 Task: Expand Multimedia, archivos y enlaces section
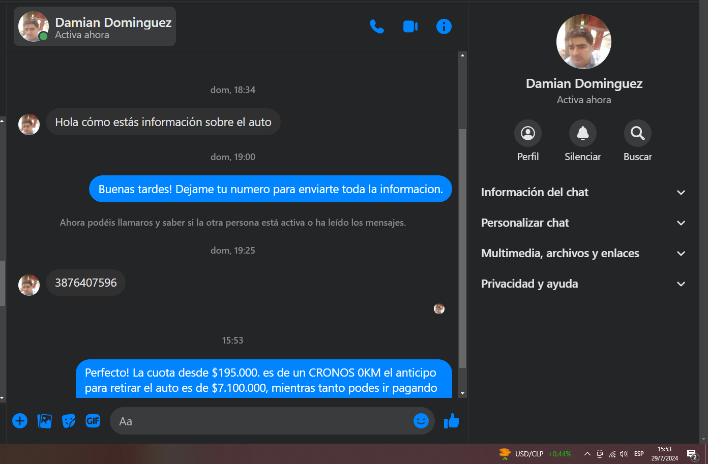pos(583,253)
